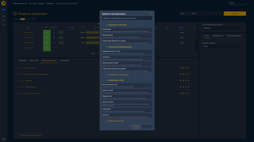
Task: Expand the 3 - Слияние transformation row
Action: point(21,80)
